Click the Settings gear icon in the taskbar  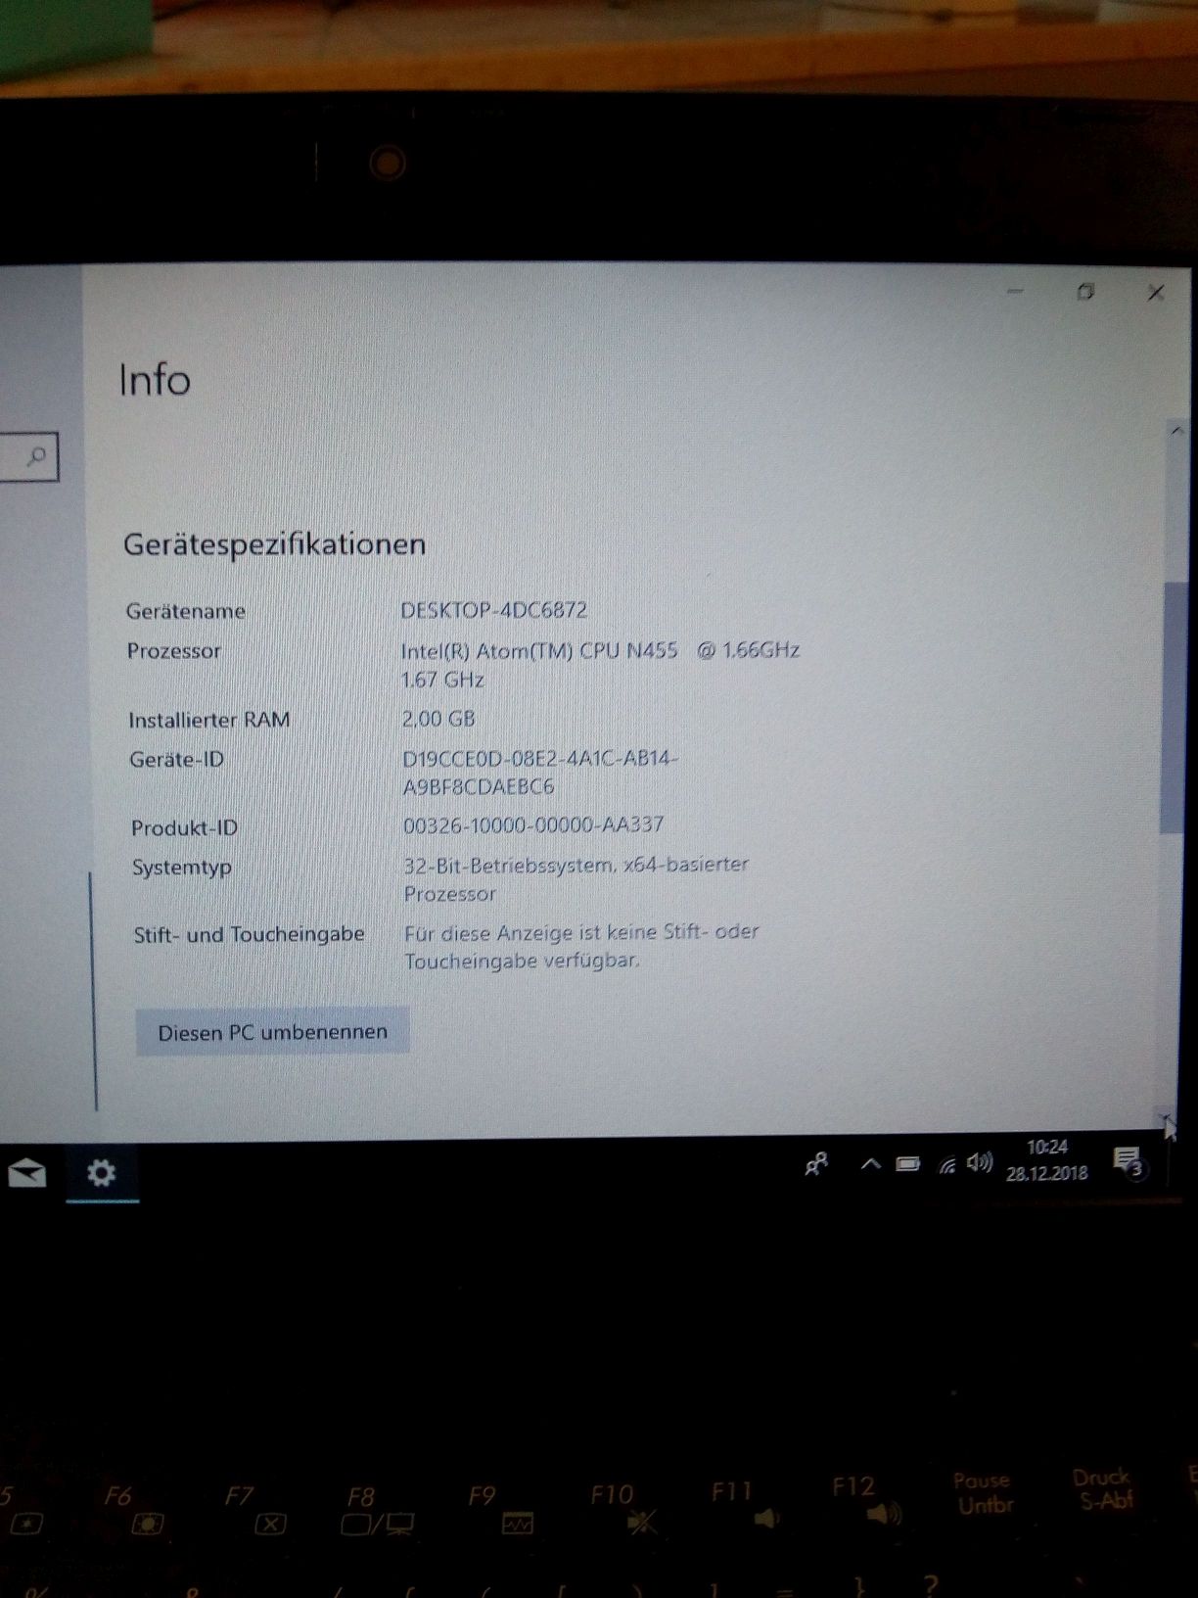click(102, 1172)
